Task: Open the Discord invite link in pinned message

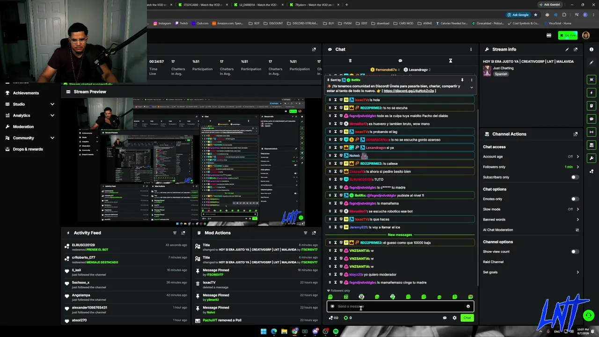Action: 409,91
